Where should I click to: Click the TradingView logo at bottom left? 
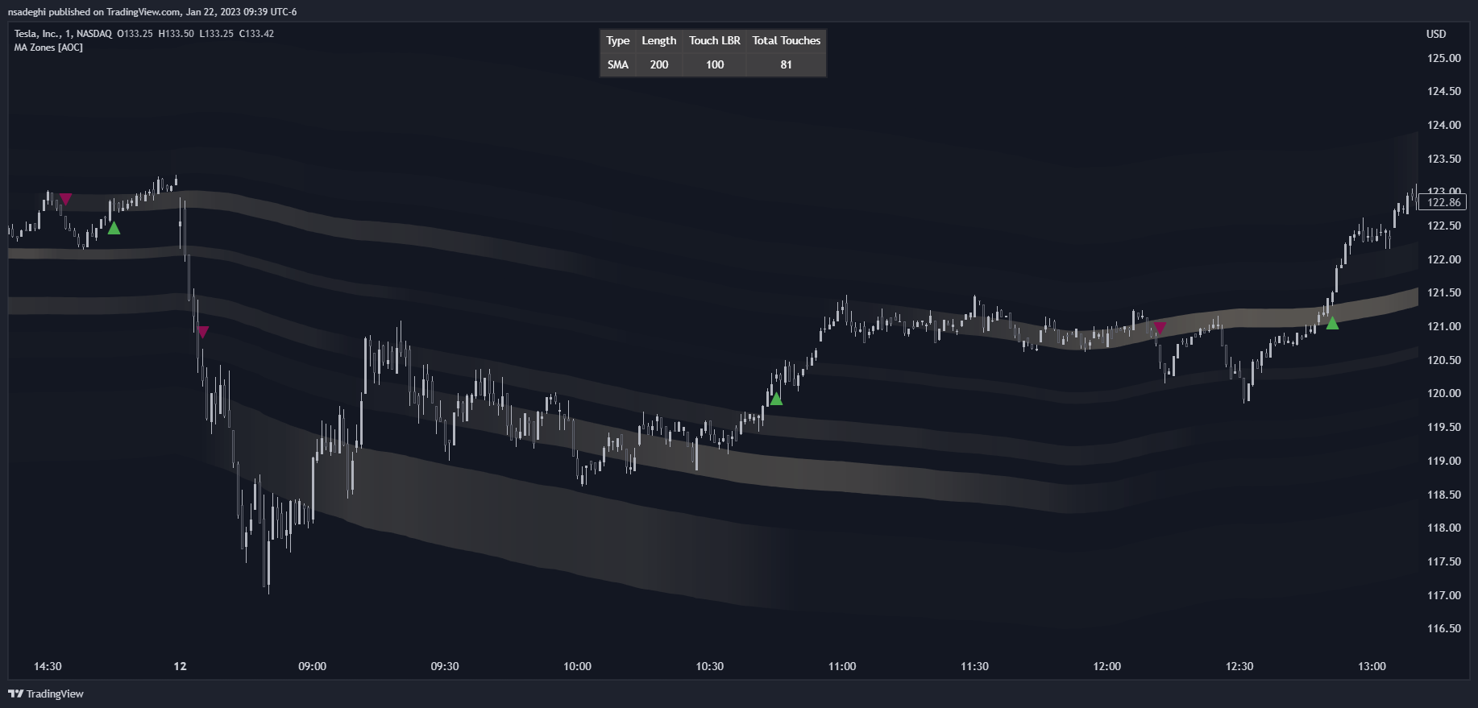click(x=46, y=694)
